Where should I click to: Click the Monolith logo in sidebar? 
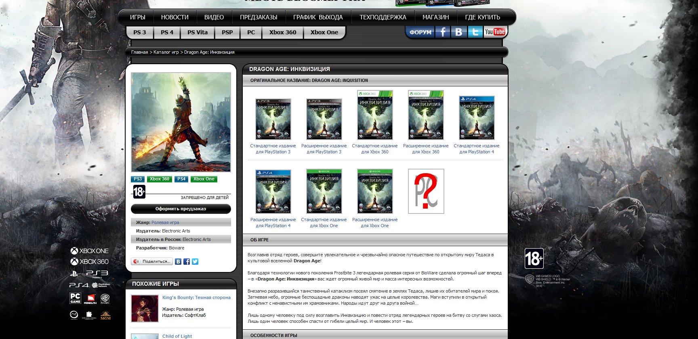(90, 299)
